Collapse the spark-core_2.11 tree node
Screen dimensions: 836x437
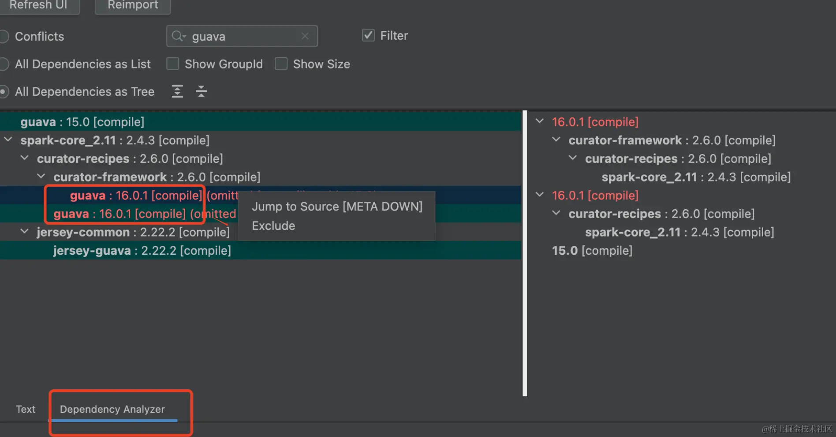[x=8, y=140]
